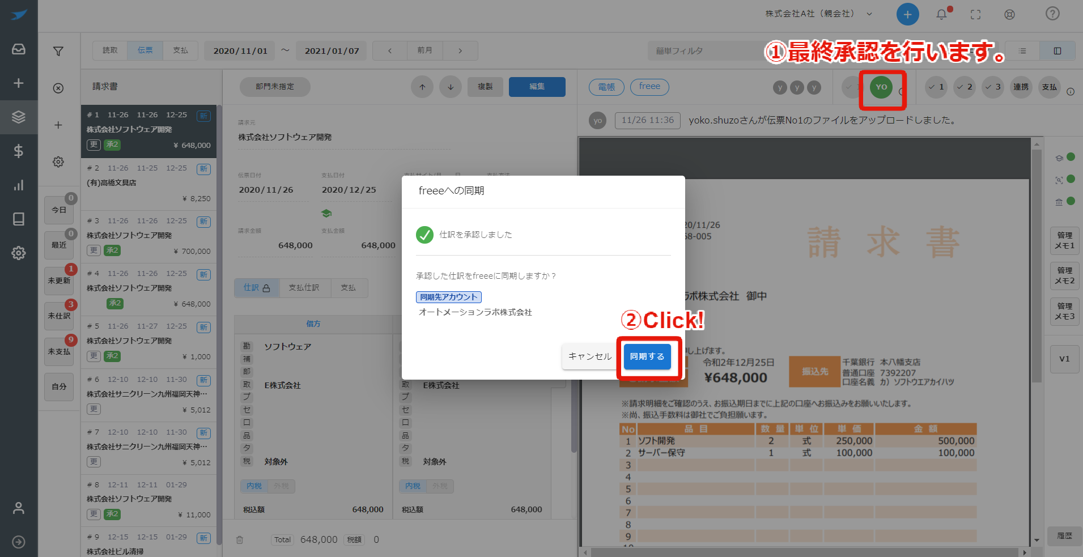Click the circled X clear-filter icon

click(x=58, y=88)
